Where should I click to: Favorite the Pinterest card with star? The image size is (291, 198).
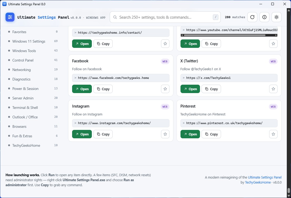(x=273, y=134)
